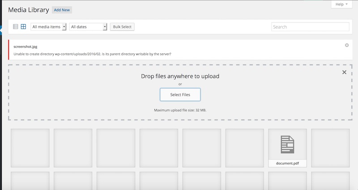The image size is (358, 190).
Task: Open the document.pdf filename label
Action: (x=287, y=163)
